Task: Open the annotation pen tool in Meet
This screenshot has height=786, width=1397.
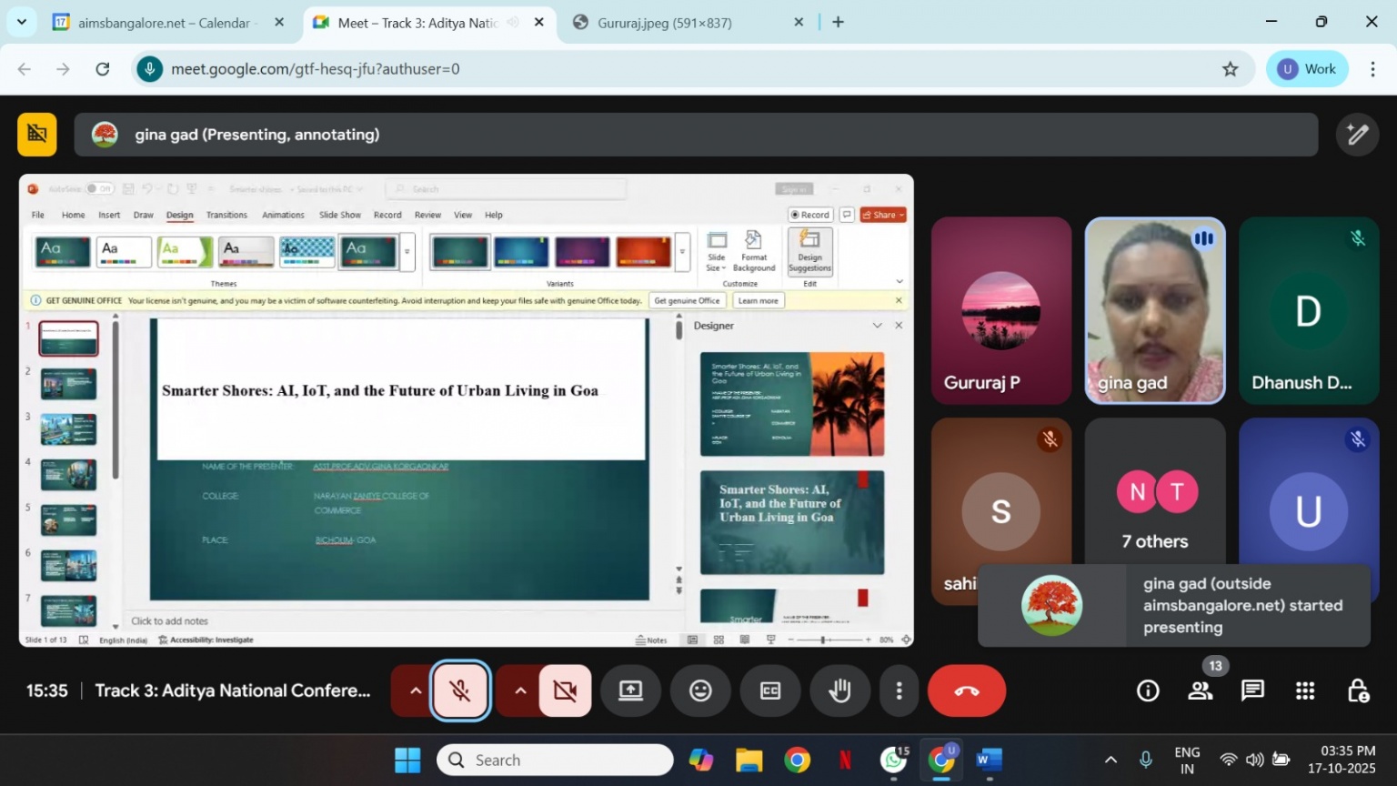Action: 1357,135
